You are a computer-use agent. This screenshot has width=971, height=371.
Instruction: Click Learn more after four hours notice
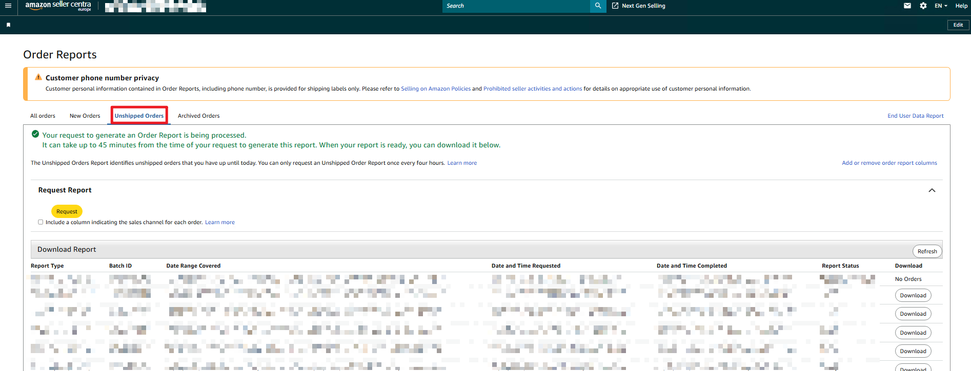(x=461, y=163)
